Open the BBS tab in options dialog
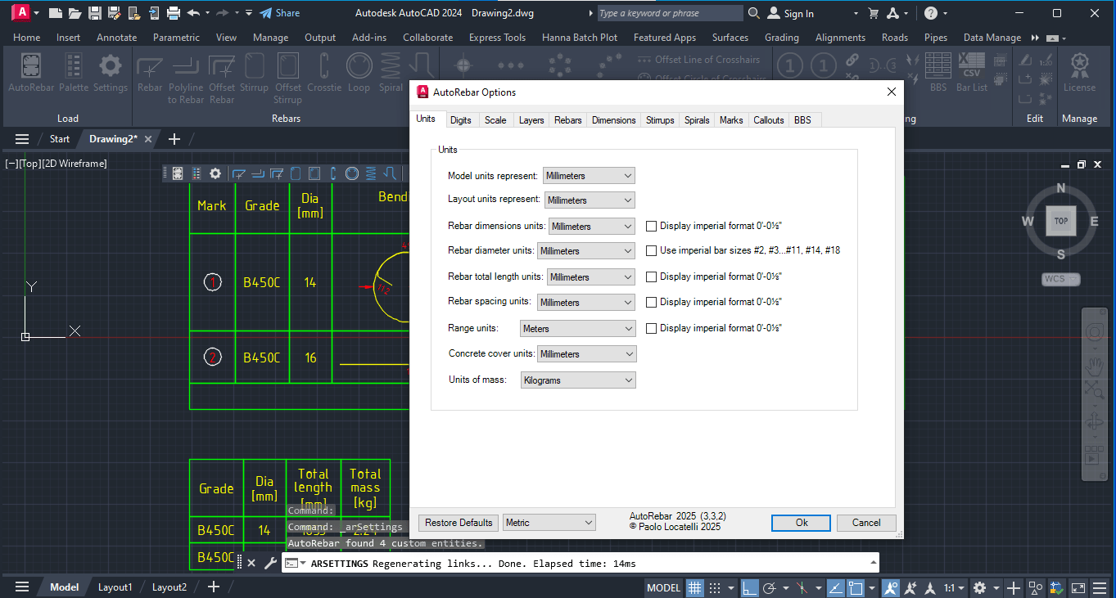Image resolution: width=1116 pixels, height=598 pixels. click(x=802, y=120)
